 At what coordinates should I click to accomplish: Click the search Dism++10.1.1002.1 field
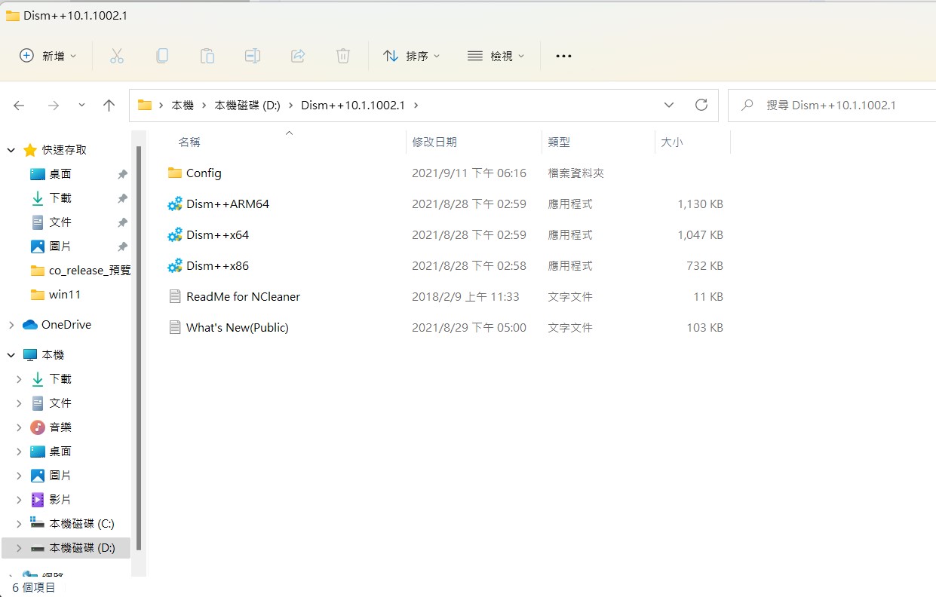pos(832,105)
